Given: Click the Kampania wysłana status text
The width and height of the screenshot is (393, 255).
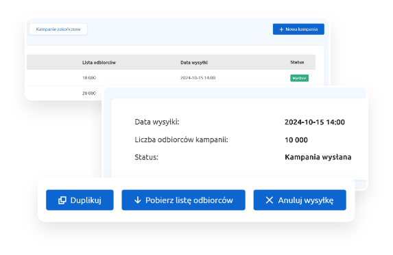Looking at the screenshot, I should tap(318, 157).
